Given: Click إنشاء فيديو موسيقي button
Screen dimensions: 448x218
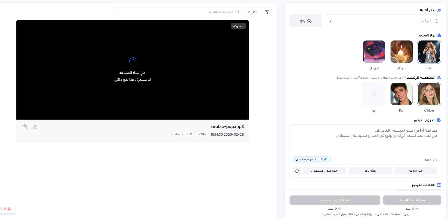Looking at the screenshot, I should point(335,200).
